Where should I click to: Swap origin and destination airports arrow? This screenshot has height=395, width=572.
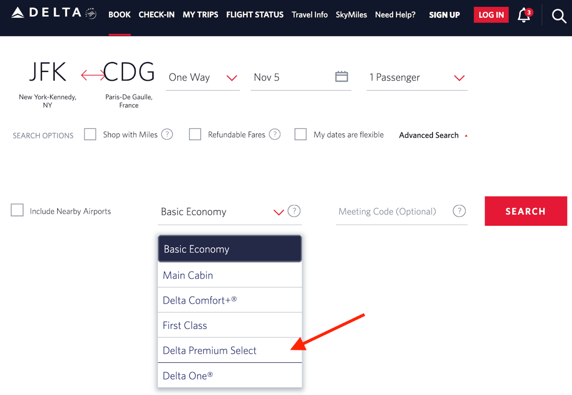coord(93,75)
